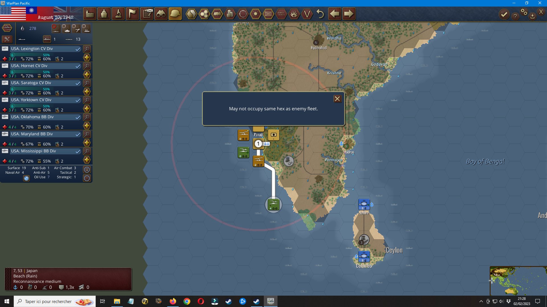This screenshot has height=307, width=547.
Task: Toggle checkmark for Yorktown CV Div
Action: pos(78,100)
